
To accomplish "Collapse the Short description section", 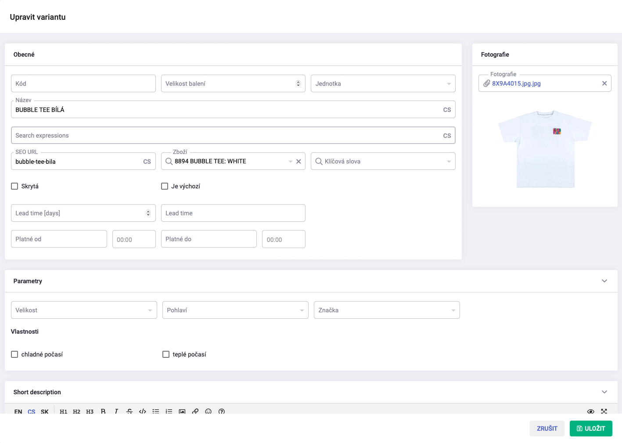I will point(604,392).
